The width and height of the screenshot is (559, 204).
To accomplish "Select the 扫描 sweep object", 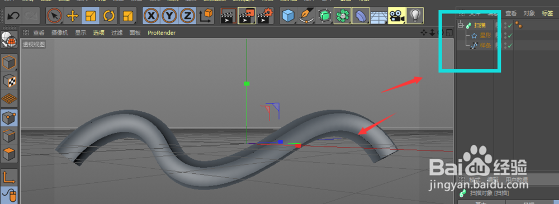I will [480, 25].
